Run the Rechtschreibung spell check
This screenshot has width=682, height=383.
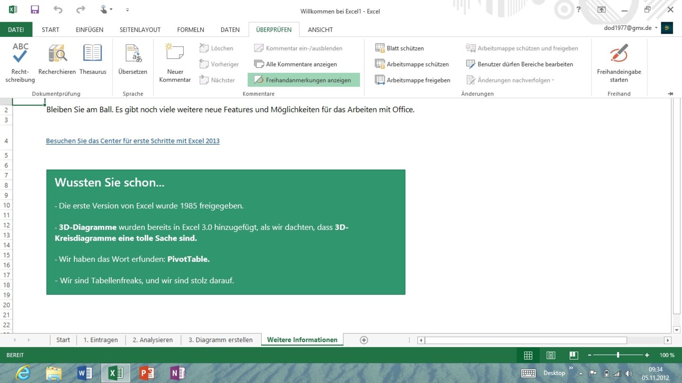click(x=20, y=62)
